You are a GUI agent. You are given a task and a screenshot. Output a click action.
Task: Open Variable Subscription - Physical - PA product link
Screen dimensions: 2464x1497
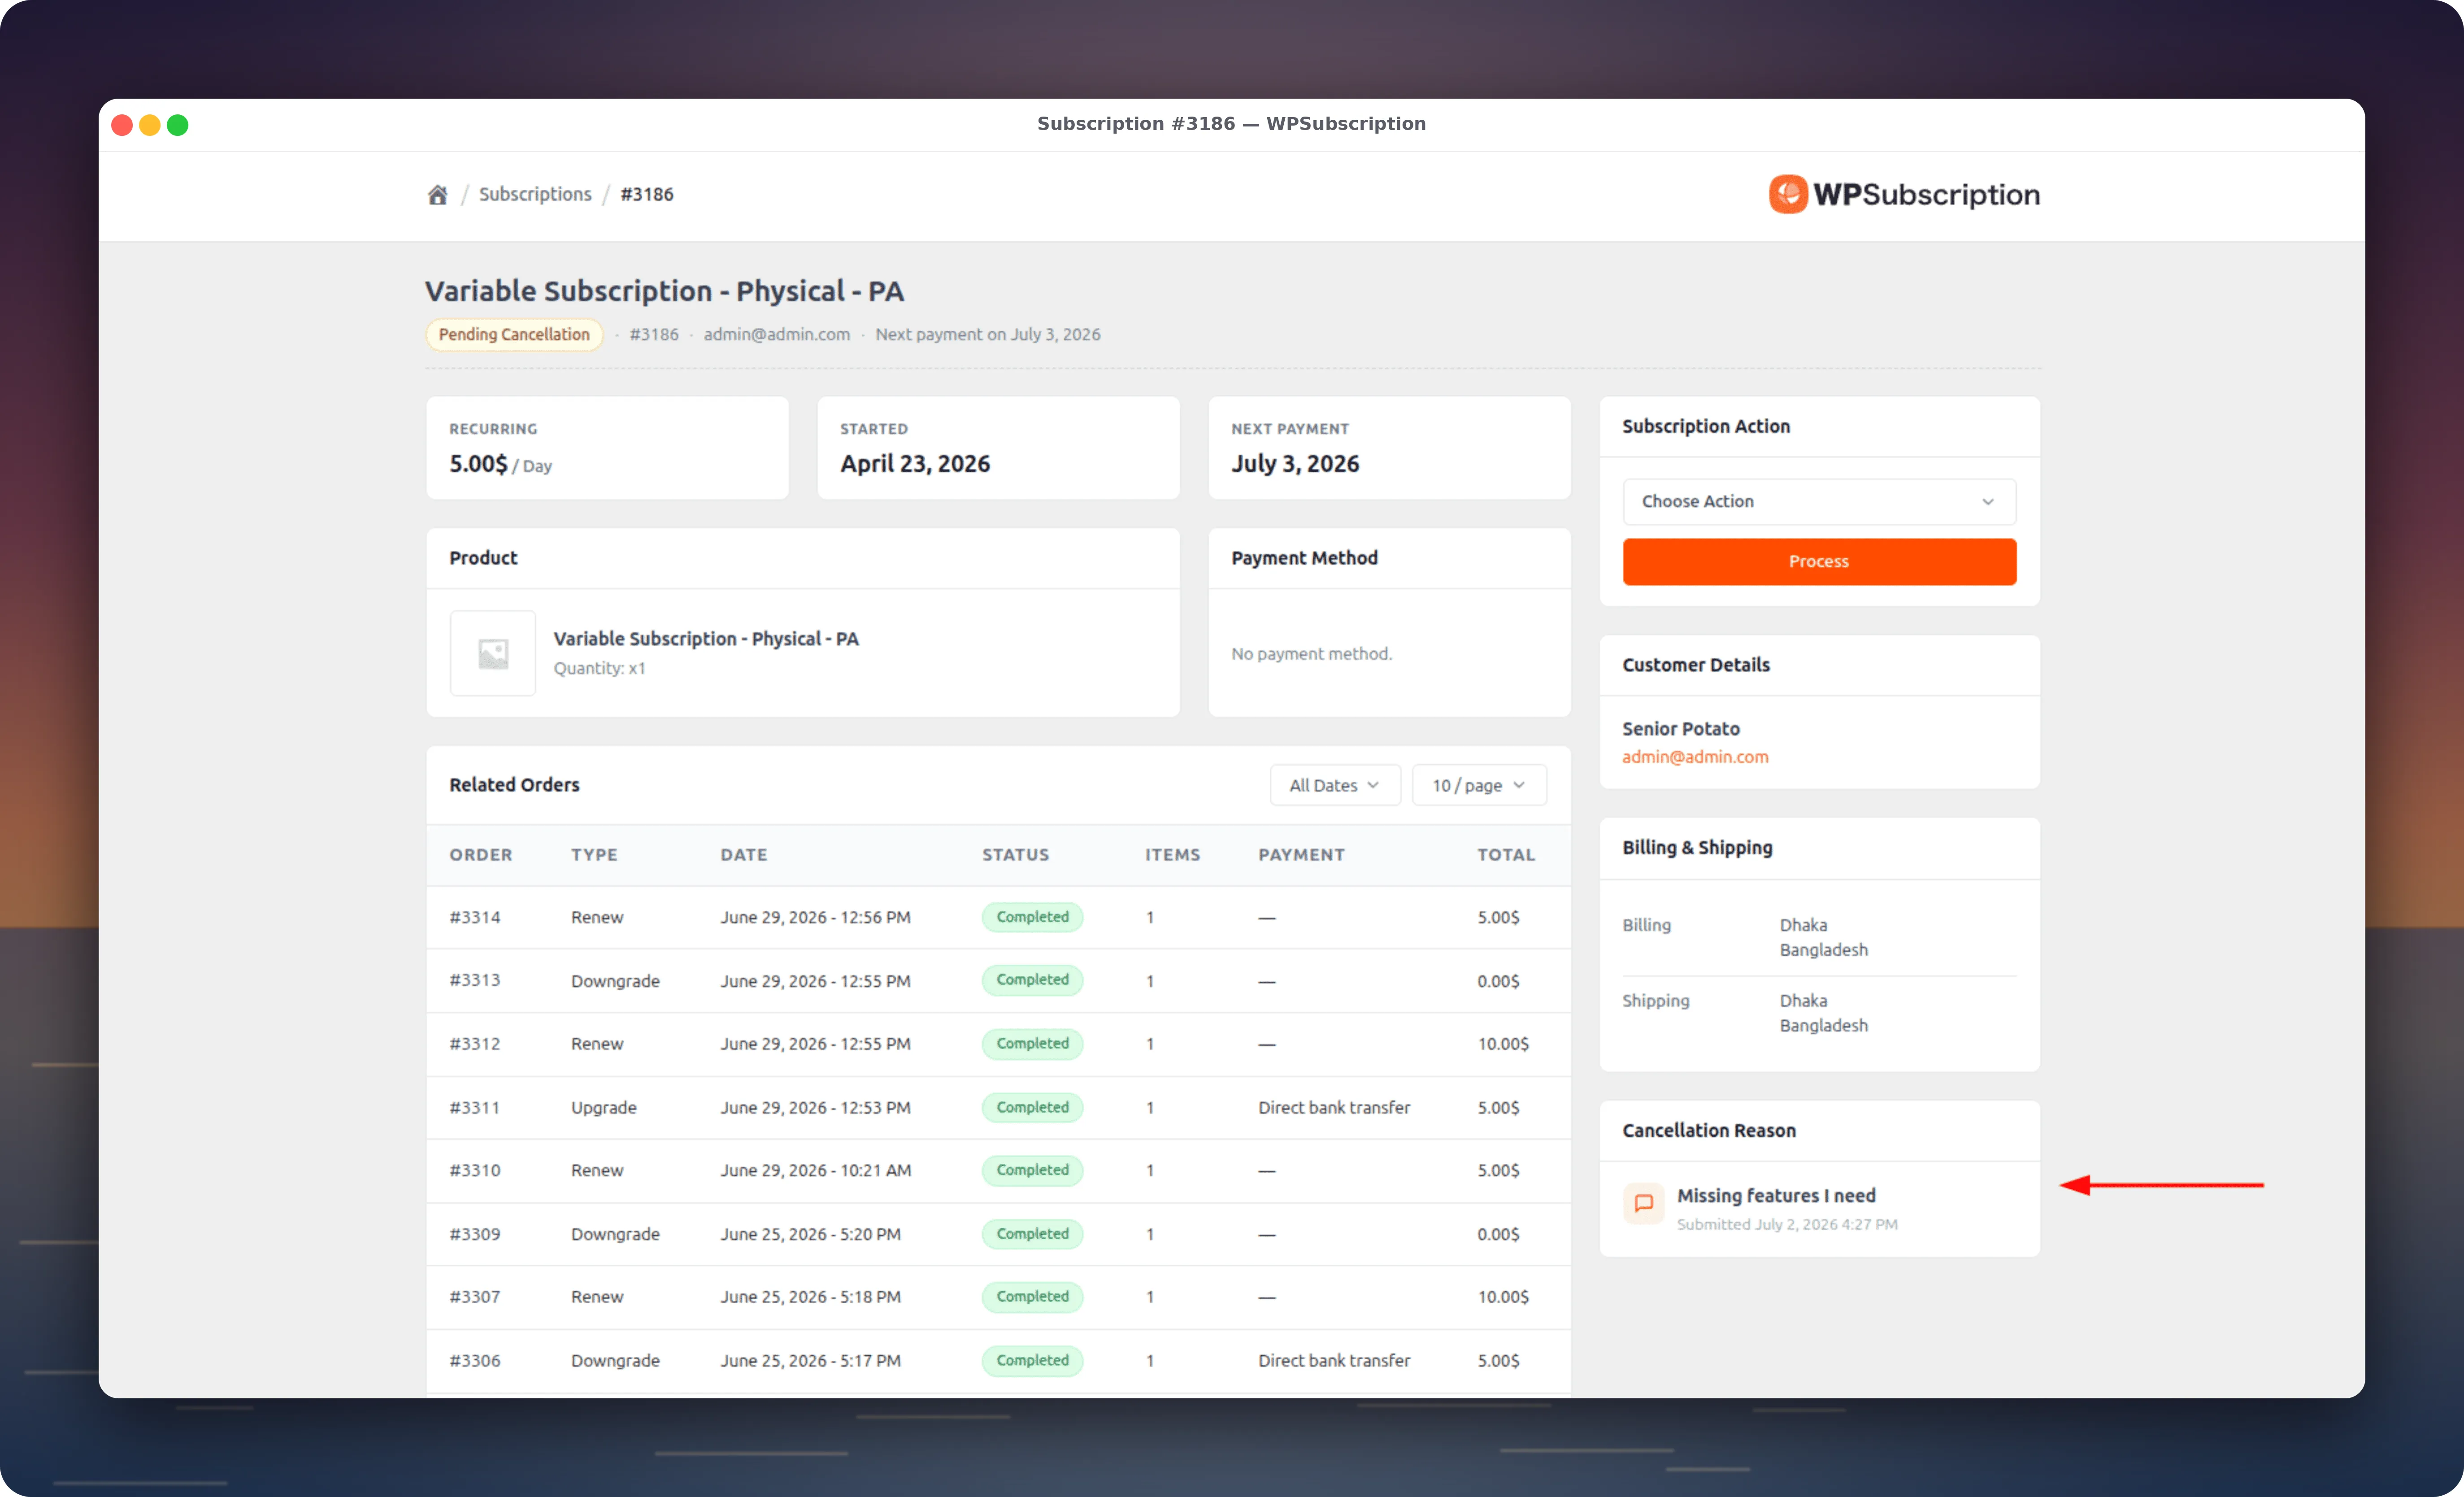pos(706,638)
